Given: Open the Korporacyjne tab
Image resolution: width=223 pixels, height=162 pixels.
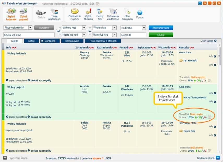Looking at the screenshot, I should pyautogui.click(x=72, y=41).
